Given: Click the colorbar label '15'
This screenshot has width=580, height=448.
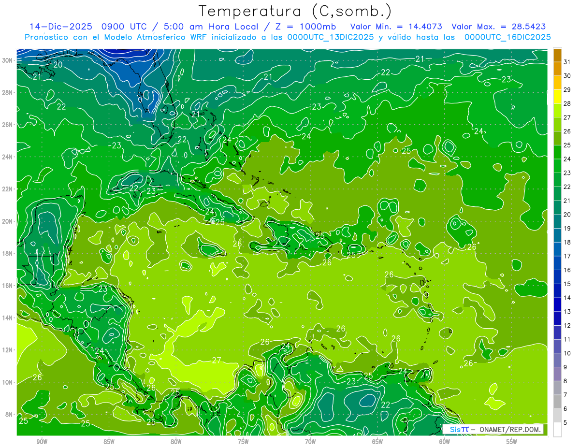Looking at the screenshot, I should (x=567, y=284).
